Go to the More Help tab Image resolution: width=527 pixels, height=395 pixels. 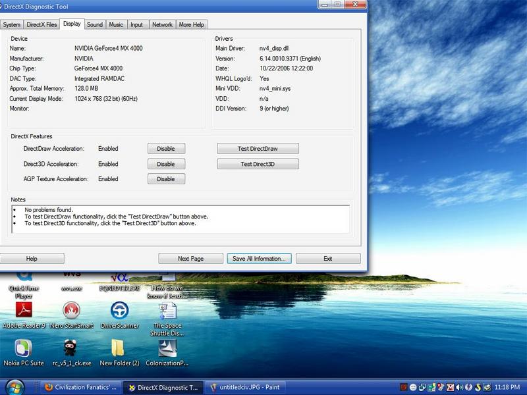click(191, 24)
